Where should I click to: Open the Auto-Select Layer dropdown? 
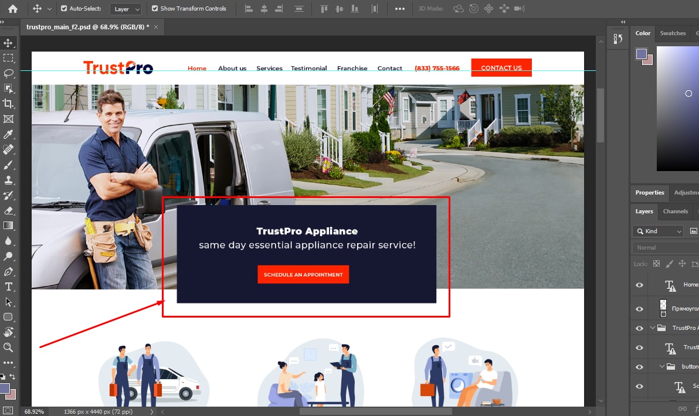[125, 9]
